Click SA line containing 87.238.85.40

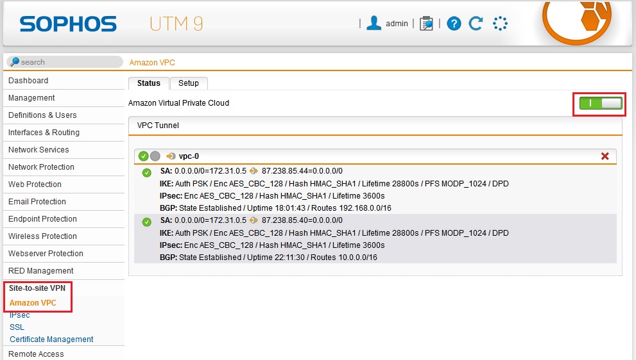point(251,220)
